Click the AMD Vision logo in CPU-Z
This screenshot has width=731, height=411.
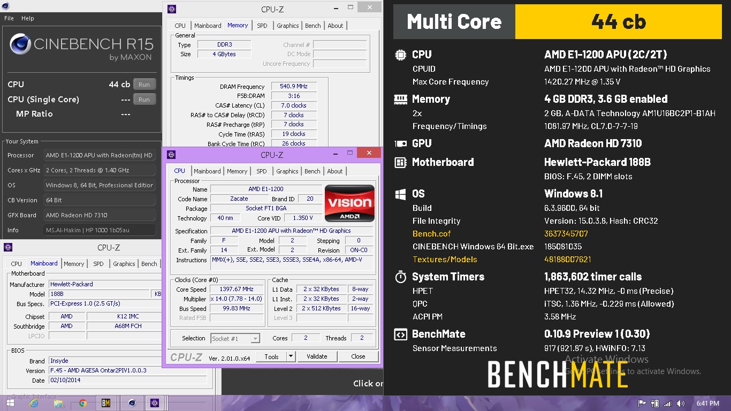349,203
